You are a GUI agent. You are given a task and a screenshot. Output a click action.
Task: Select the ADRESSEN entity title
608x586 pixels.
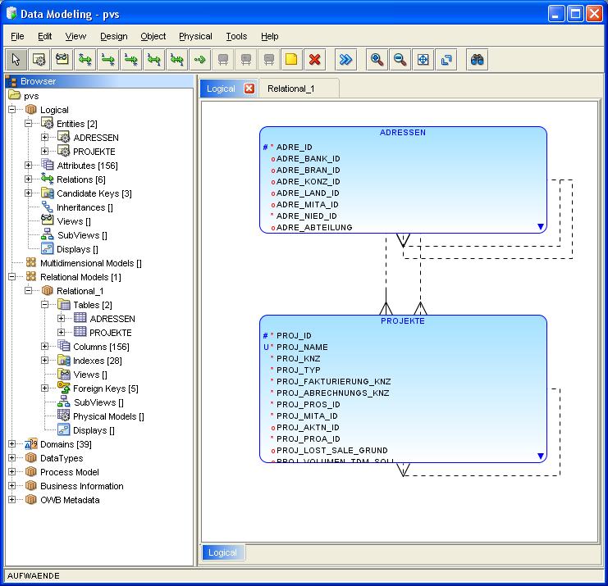click(x=403, y=133)
